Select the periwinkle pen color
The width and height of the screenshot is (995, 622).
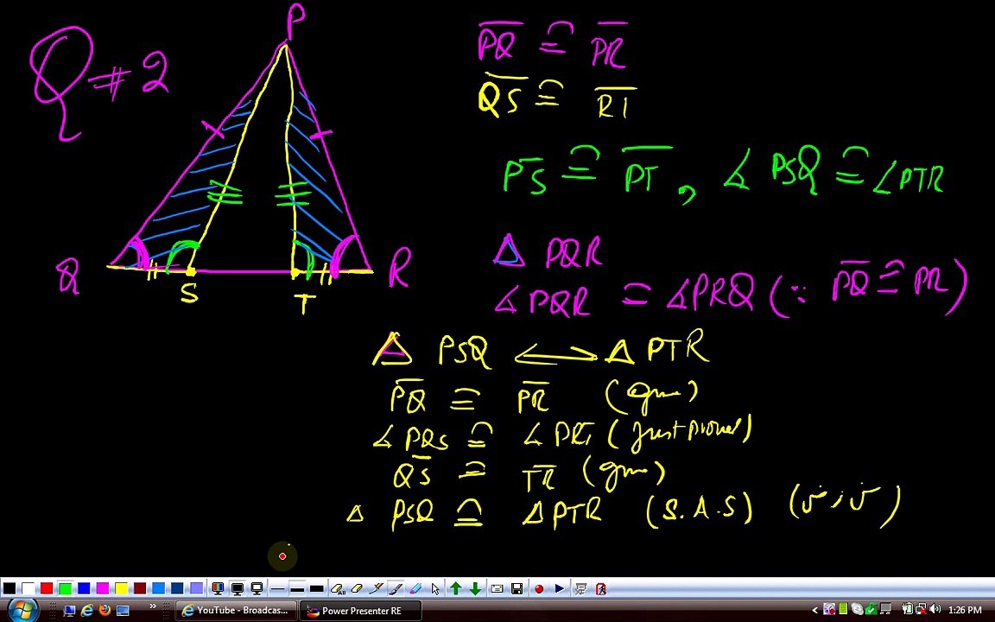tap(196, 588)
